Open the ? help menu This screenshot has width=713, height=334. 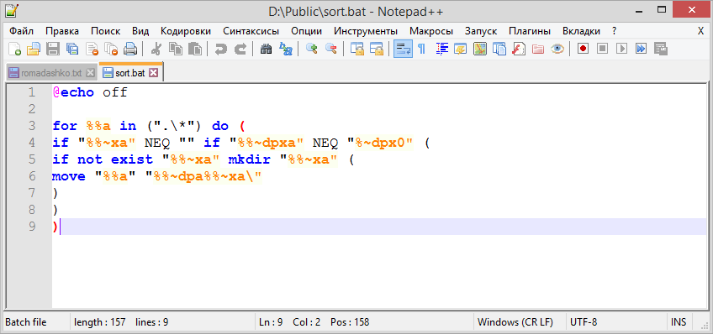pos(615,31)
